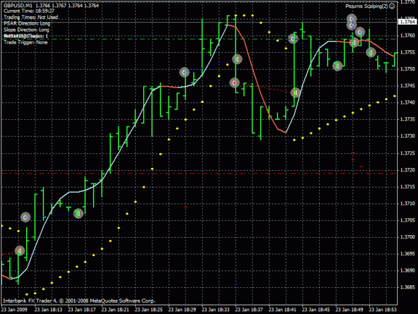Screen dimensions: 418x314
Task: Select last close arrow marker near 1.3755
Action: click(x=371, y=52)
